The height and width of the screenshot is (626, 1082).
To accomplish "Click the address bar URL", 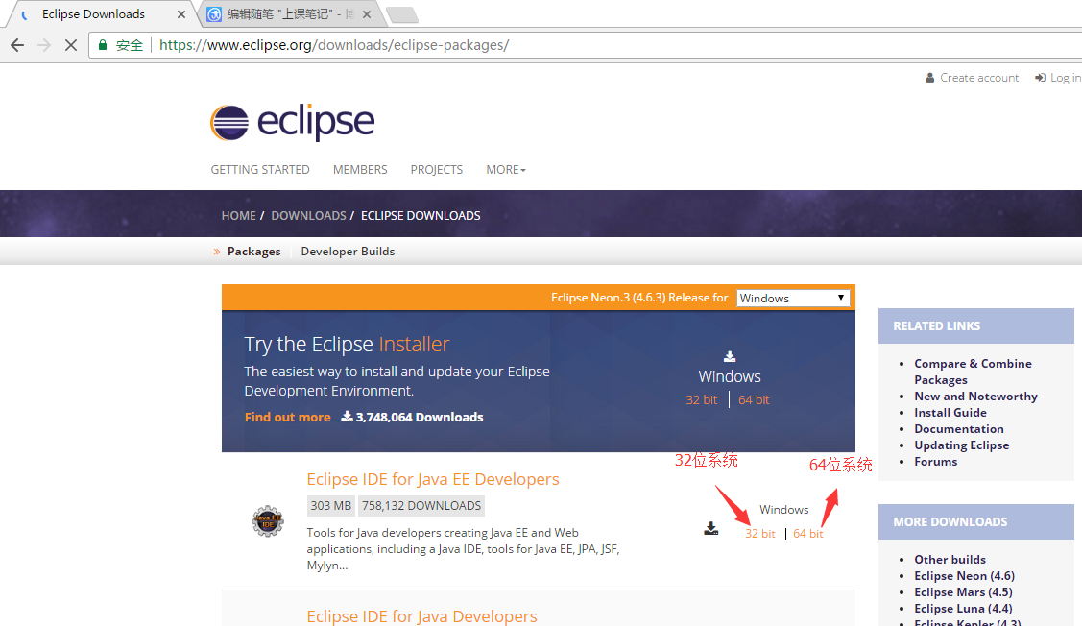I will click(334, 45).
